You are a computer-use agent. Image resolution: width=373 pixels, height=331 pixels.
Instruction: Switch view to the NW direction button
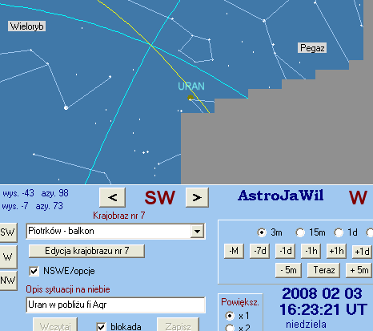click(x=7, y=281)
